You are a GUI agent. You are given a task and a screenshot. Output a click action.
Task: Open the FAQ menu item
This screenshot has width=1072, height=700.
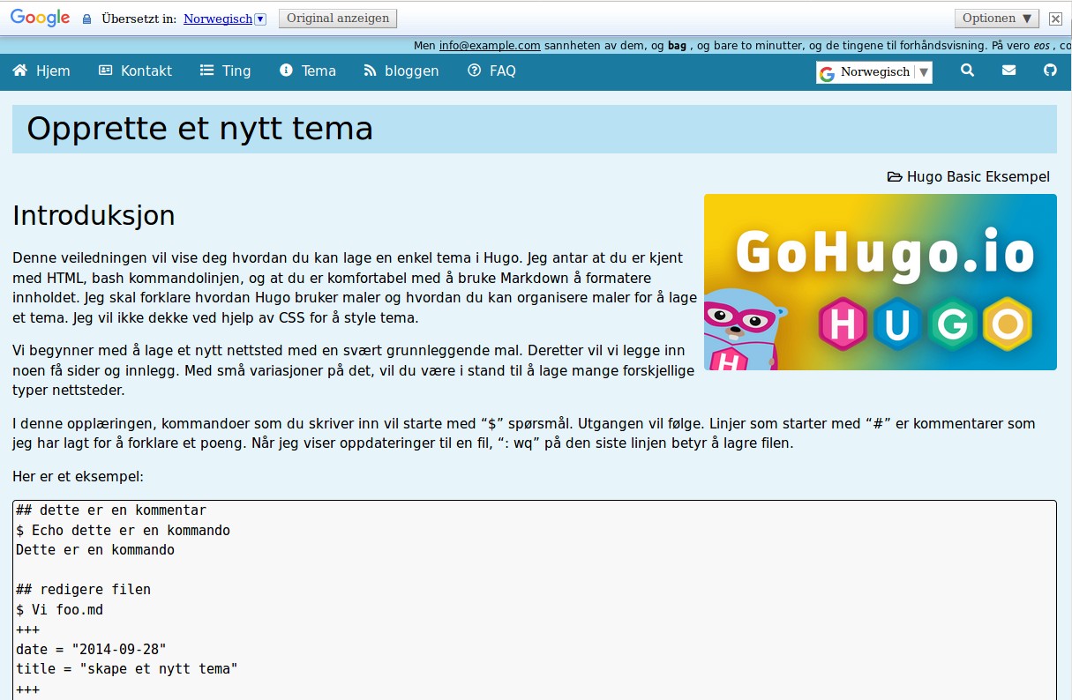coord(491,71)
